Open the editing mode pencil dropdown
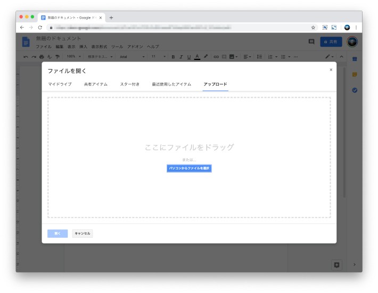 pyautogui.click(x=330, y=57)
